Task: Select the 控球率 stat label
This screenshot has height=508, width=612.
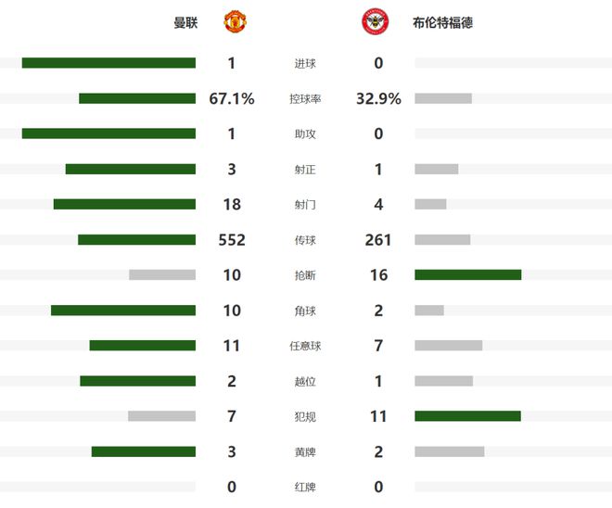Action: tap(305, 99)
